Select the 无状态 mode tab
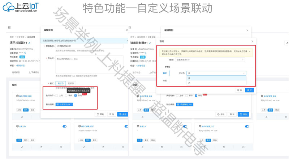 [71, 83]
